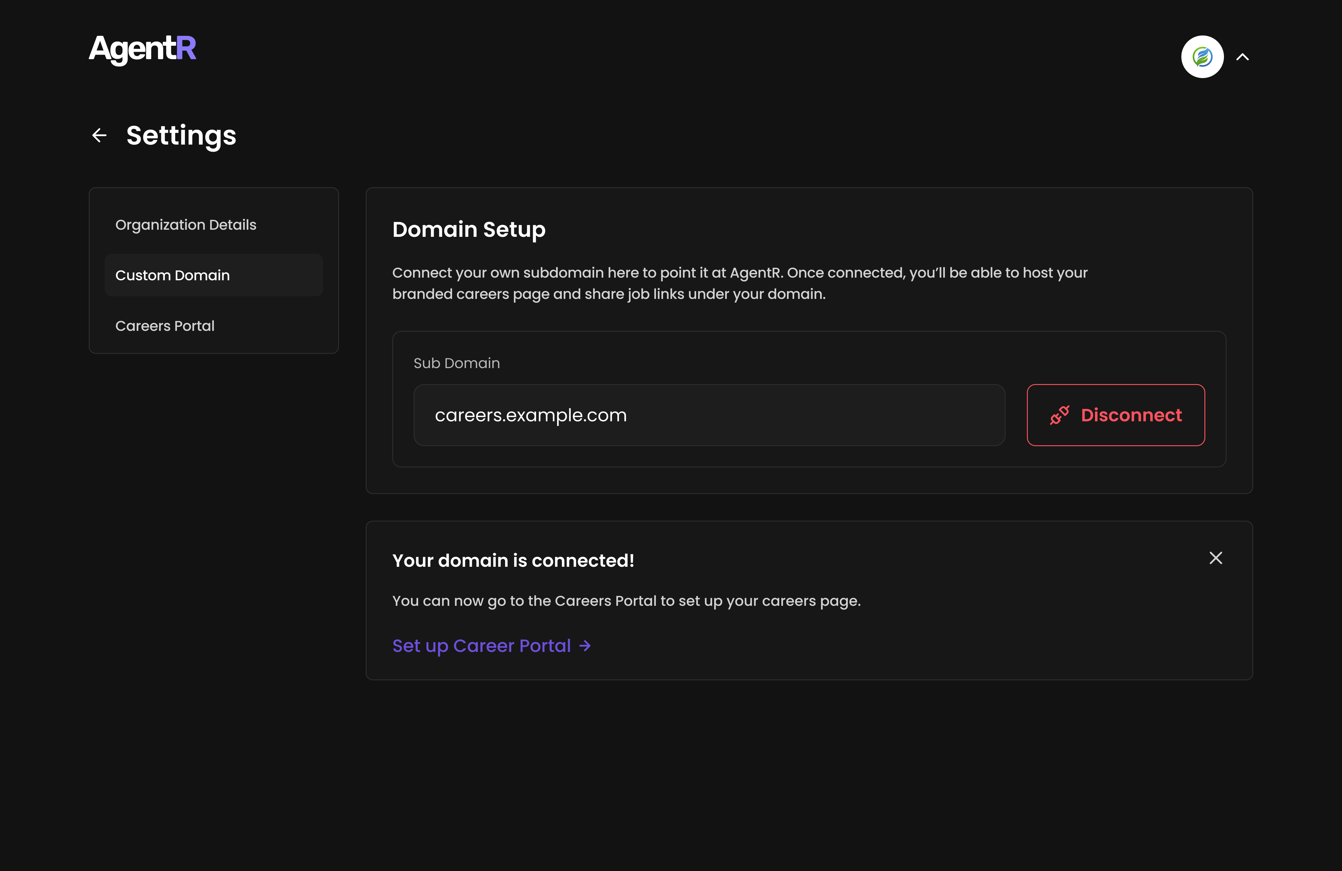Open the profile avatar in the top right
The height and width of the screenshot is (871, 1342).
1201,56
